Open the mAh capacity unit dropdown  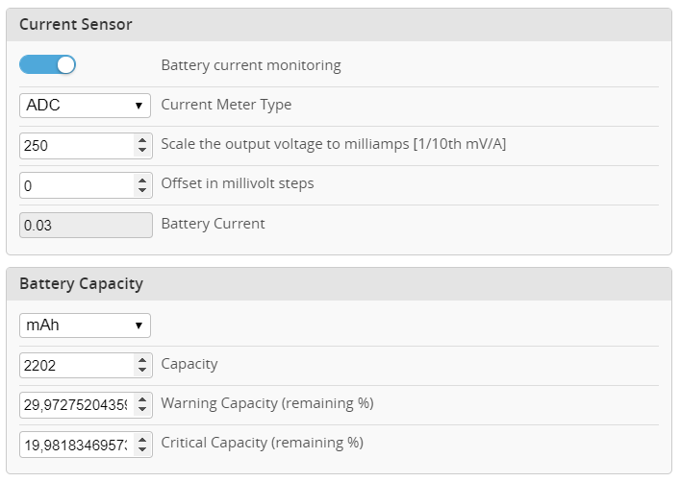[85, 325]
